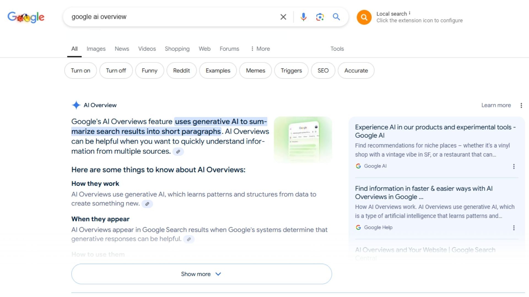529x297 pixels.
Task: Click the Learn more link
Action: 496,105
